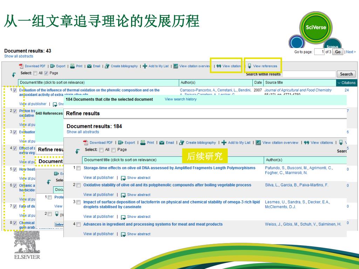
Task: Click View citations quote icon in 43-results toolbar
Action: 219,66
